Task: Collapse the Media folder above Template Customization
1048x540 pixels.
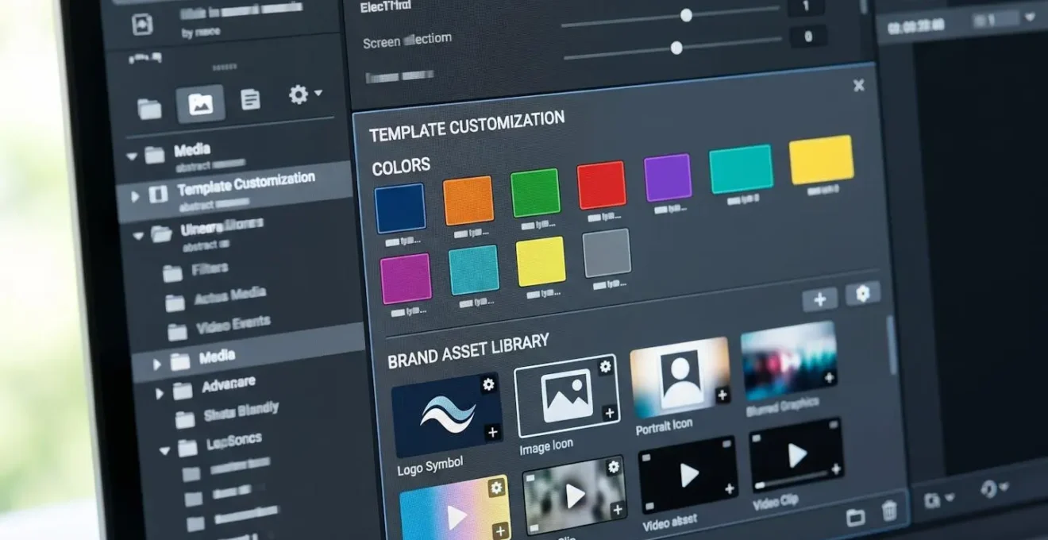Action: coord(132,156)
